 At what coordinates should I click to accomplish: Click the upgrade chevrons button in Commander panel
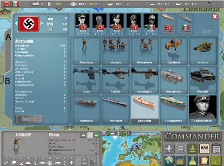tap(181, 149)
